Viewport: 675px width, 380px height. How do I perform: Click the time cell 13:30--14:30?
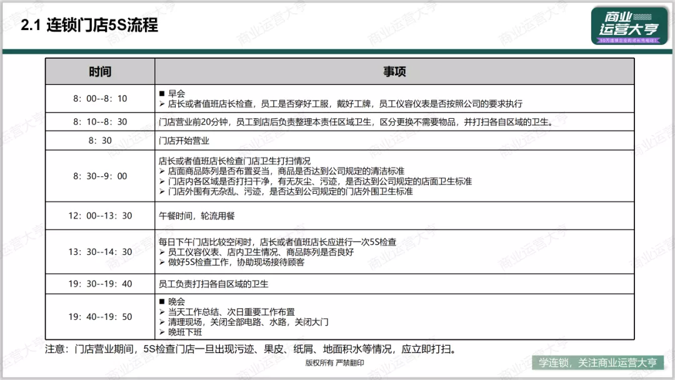[100, 252]
